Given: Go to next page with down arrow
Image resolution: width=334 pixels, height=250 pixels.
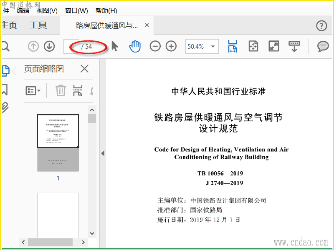Looking at the screenshot, I should [49, 46].
